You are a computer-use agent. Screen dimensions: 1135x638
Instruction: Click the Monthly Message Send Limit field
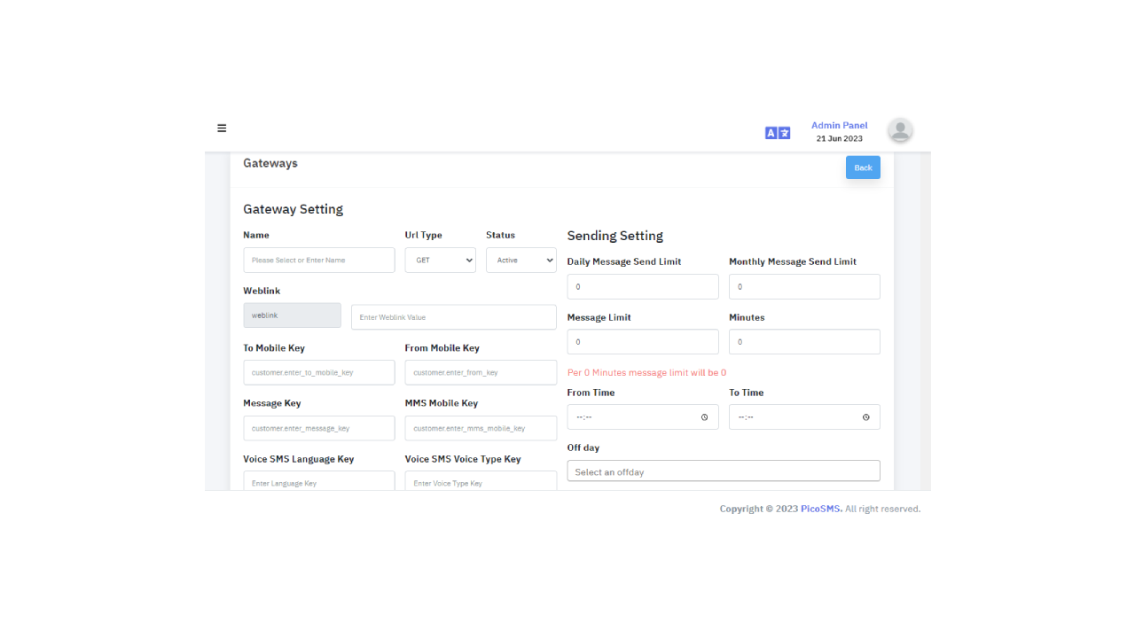[803, 287]
